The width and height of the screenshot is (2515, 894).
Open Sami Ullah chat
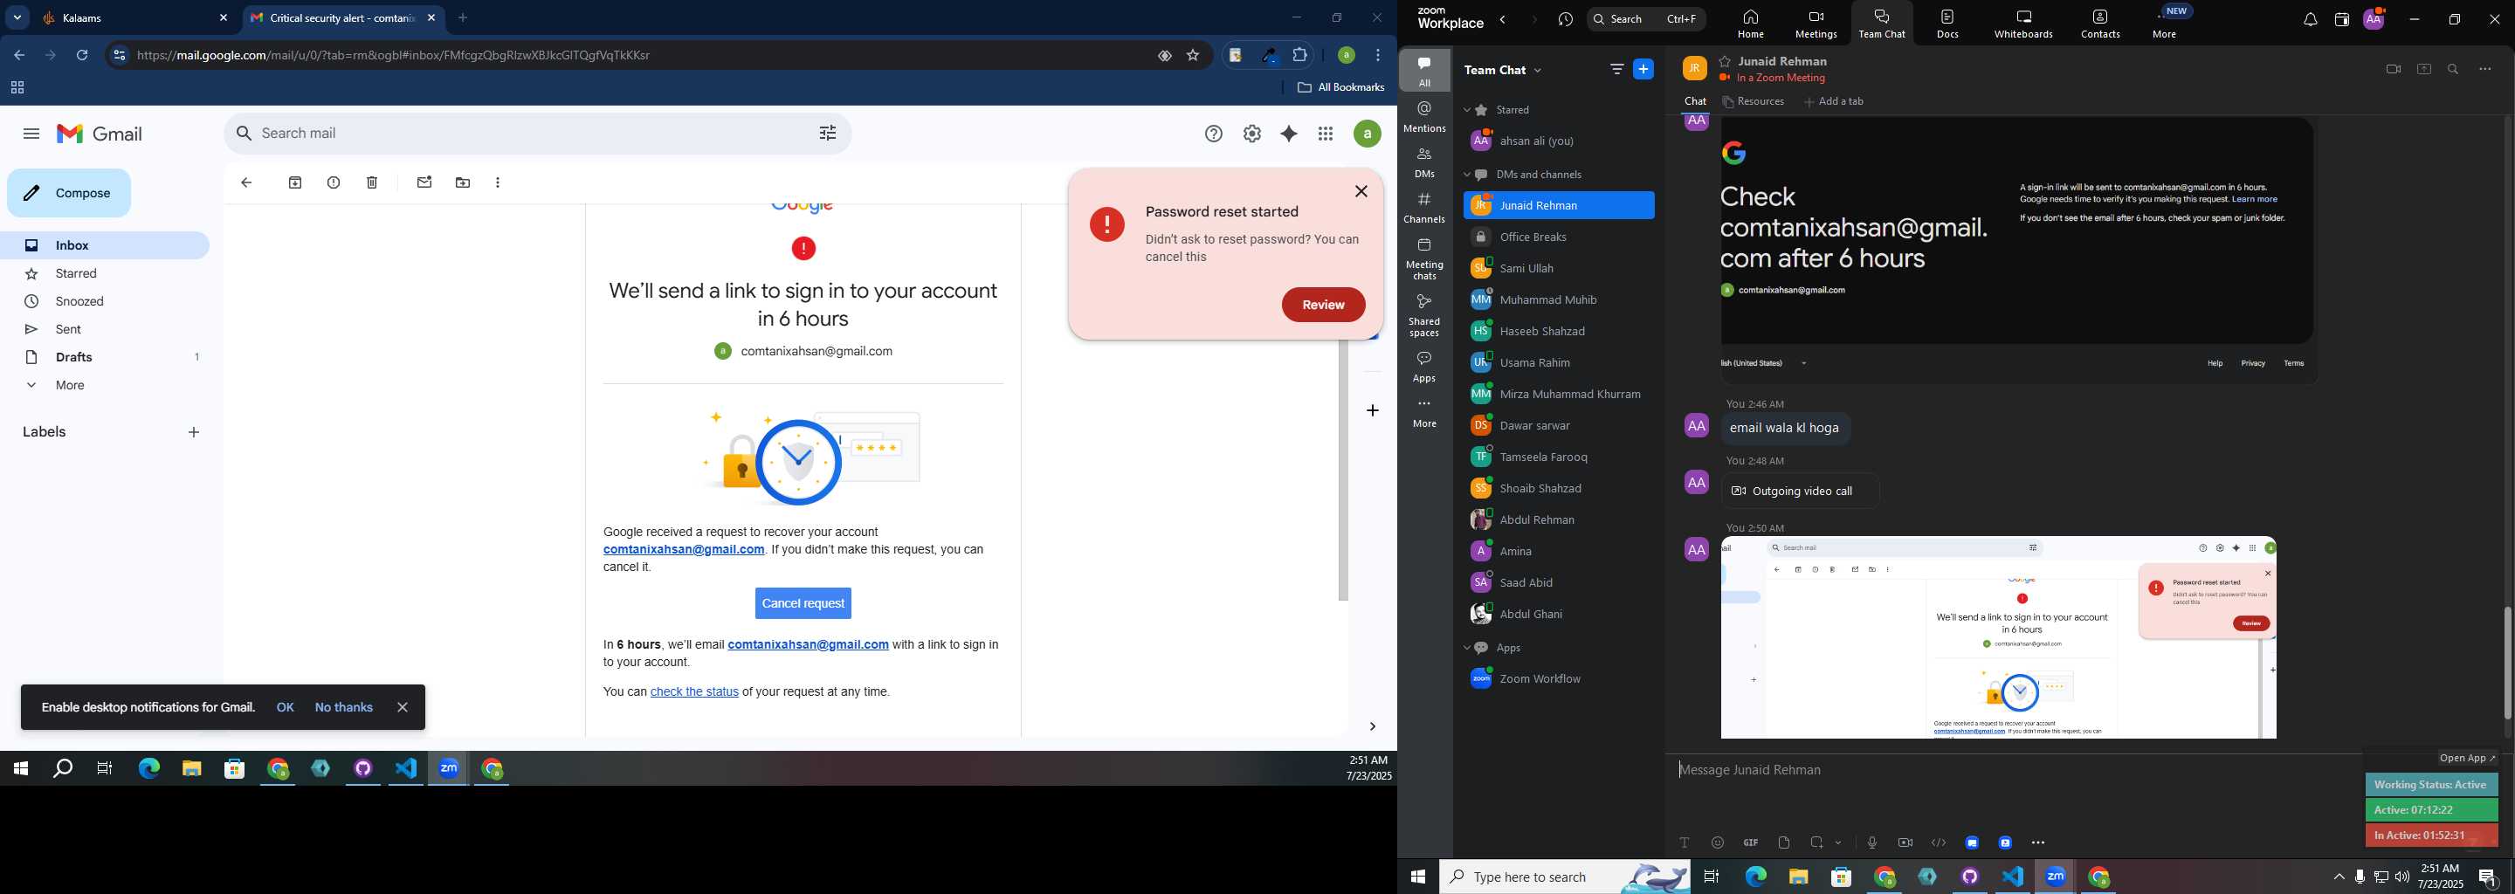tap(1558, 268)
